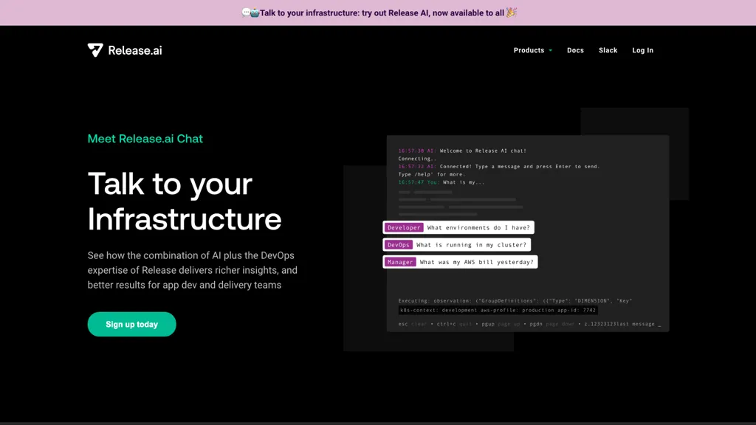The width and height of the screenshot is (756, 425).
Task: Click the 'Executing: observation' terminal line
Action: pos(515,301)
